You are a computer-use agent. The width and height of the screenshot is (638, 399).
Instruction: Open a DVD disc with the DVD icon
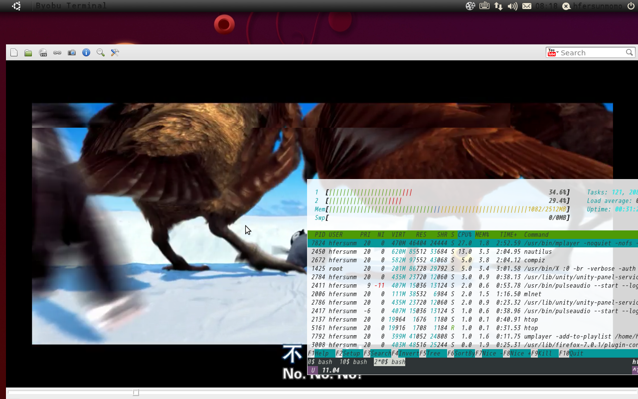43,52
